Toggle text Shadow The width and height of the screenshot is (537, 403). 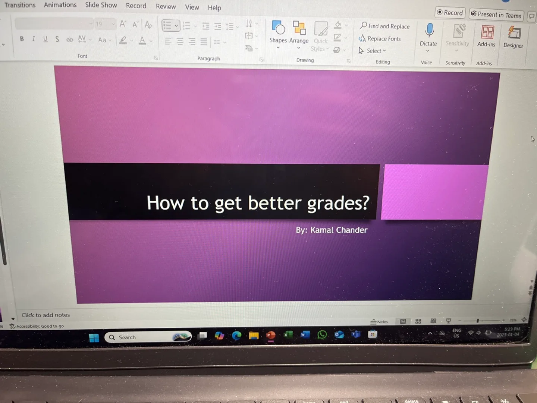[x=57, y=39]
